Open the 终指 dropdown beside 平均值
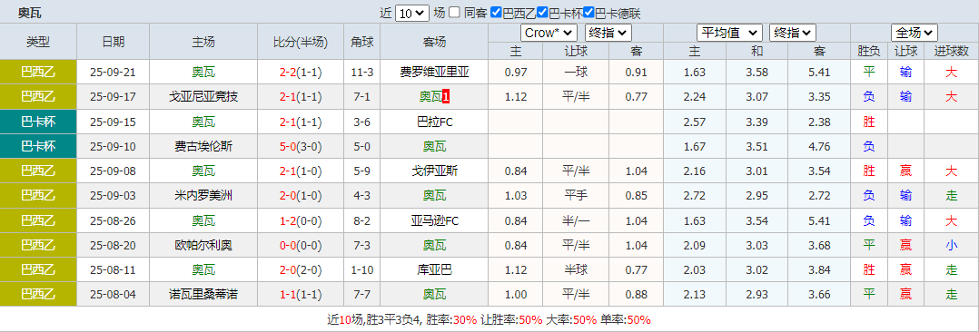This screenshot has width=979, height=332. [x=793, y=33]
